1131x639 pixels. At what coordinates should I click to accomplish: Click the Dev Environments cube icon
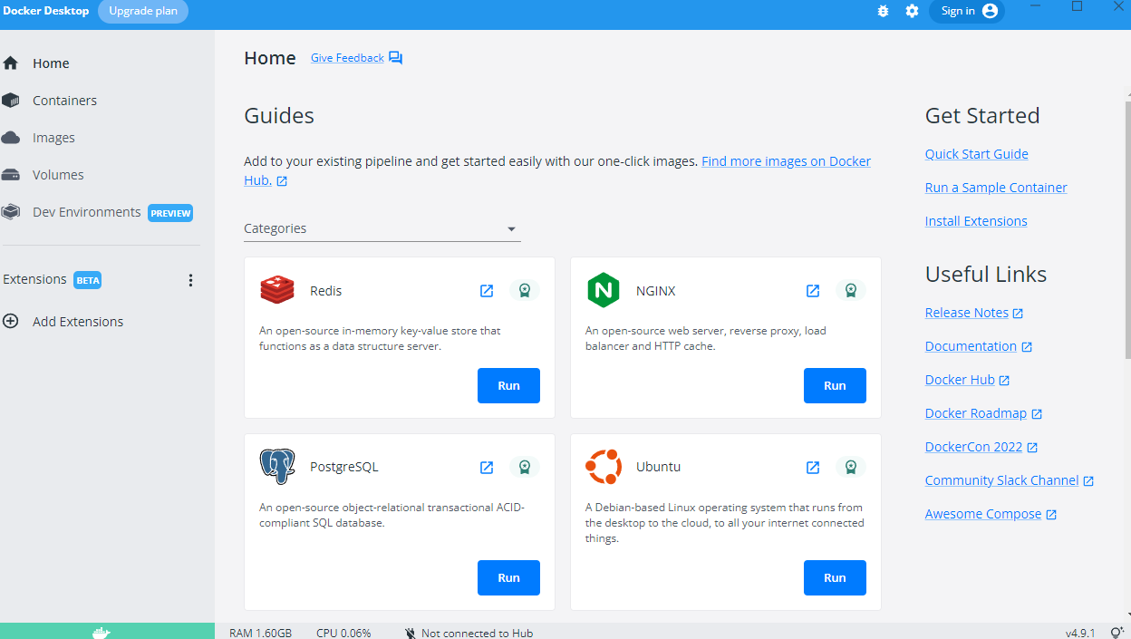[11, 212]
